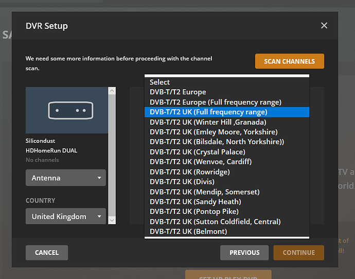This screenshot has height=279, width=355.
Task: Close the DVR Setup dialog
Action: coord(324,26)
